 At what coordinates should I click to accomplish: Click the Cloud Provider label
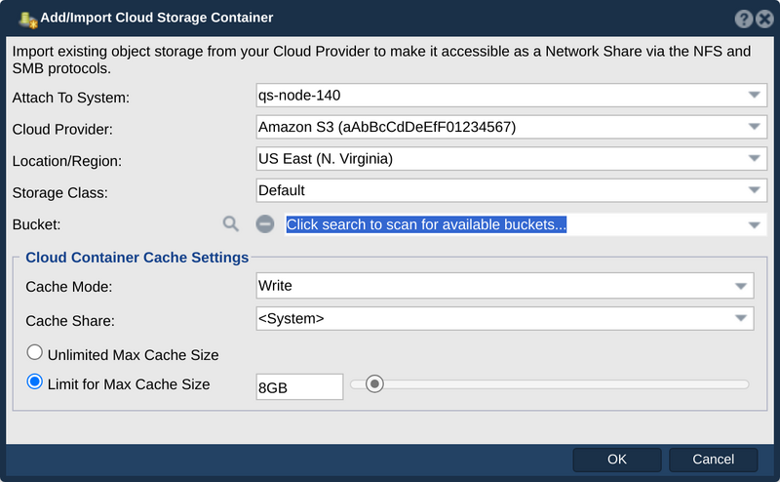pyautogui.click(x=62, y=130)
